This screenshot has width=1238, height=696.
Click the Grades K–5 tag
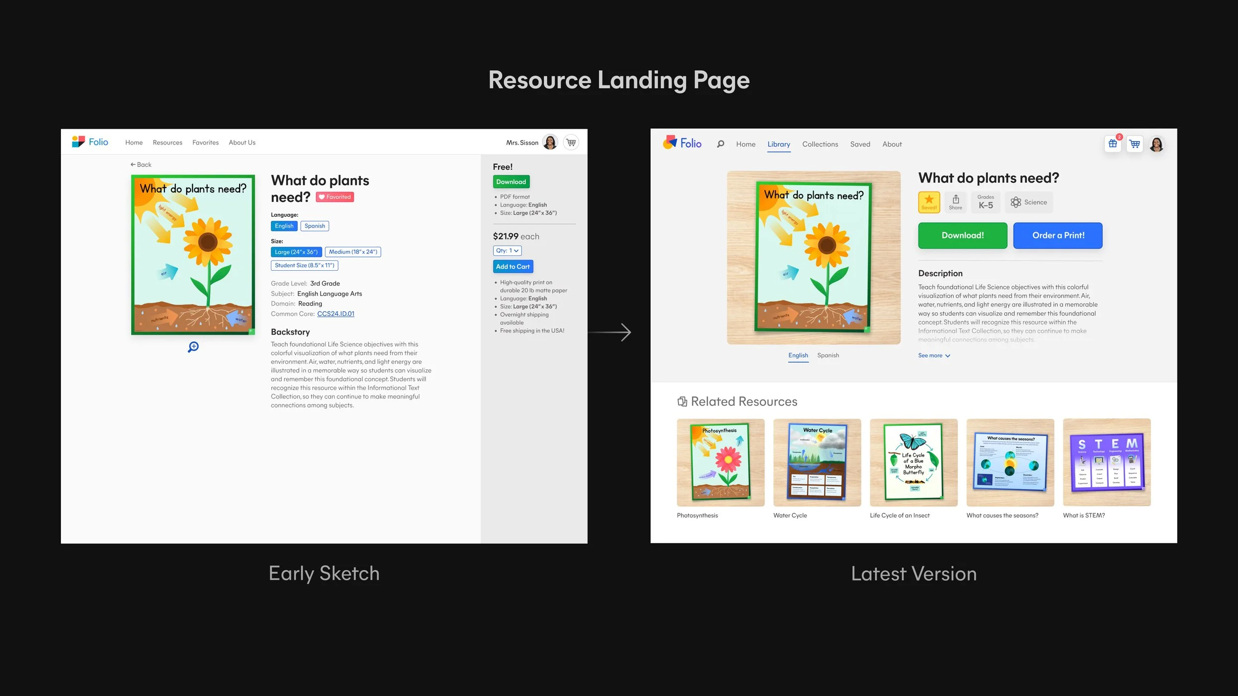985,202
